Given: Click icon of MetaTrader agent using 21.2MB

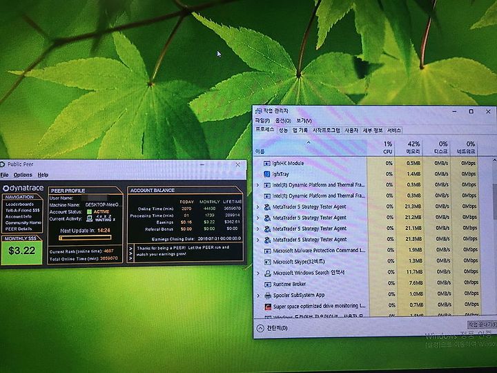Looking at the screenshot, I should tap(267, 218).
